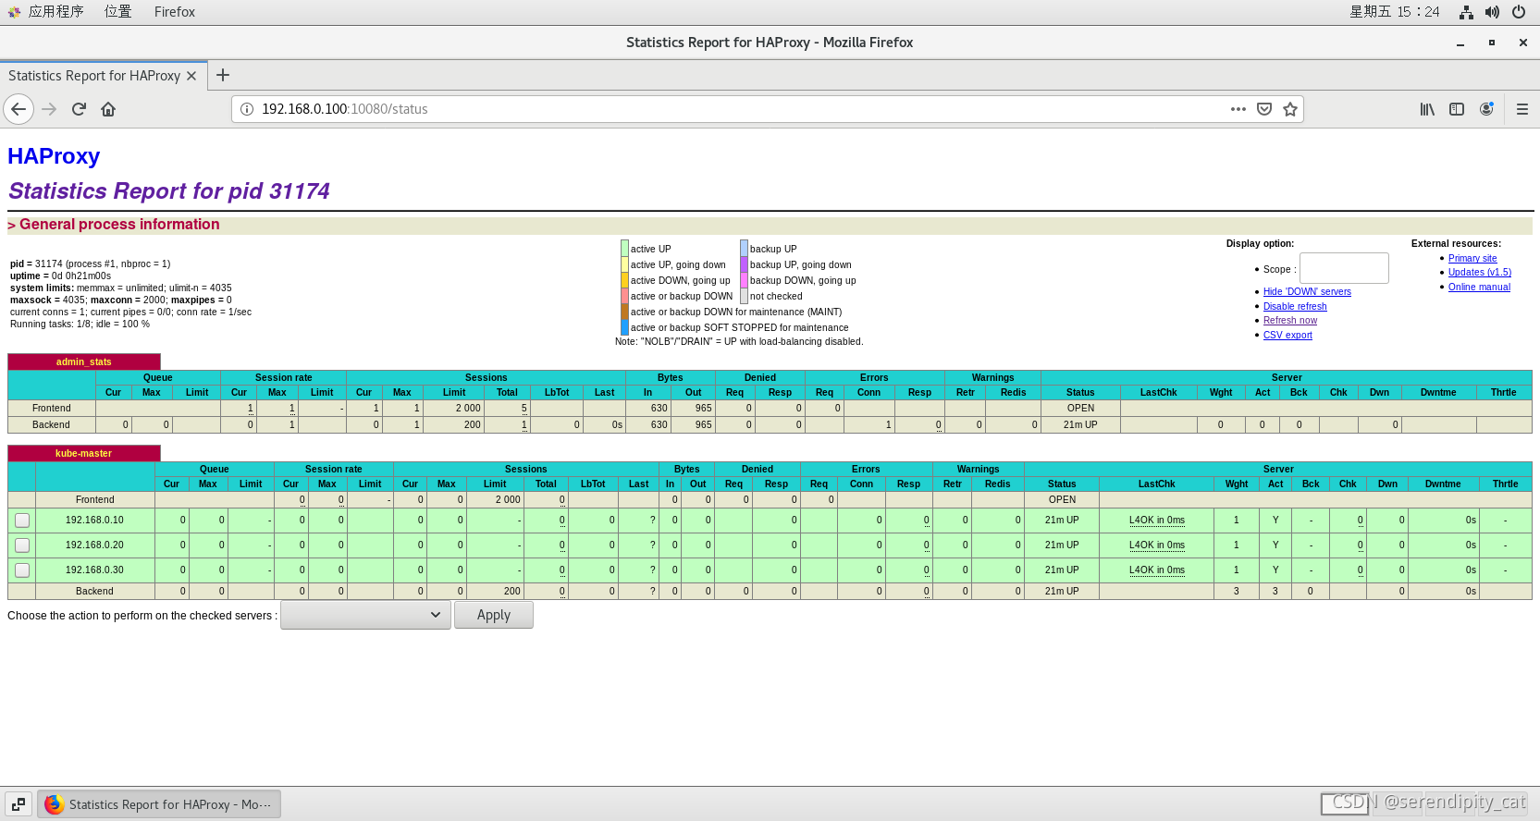
Task: Open page actions three-dot menu
Action: click(x=1238, y=109)
